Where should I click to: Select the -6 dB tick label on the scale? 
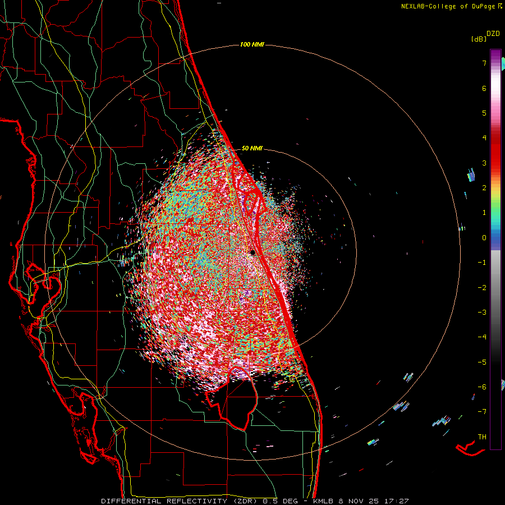click(x=482, y=387)
